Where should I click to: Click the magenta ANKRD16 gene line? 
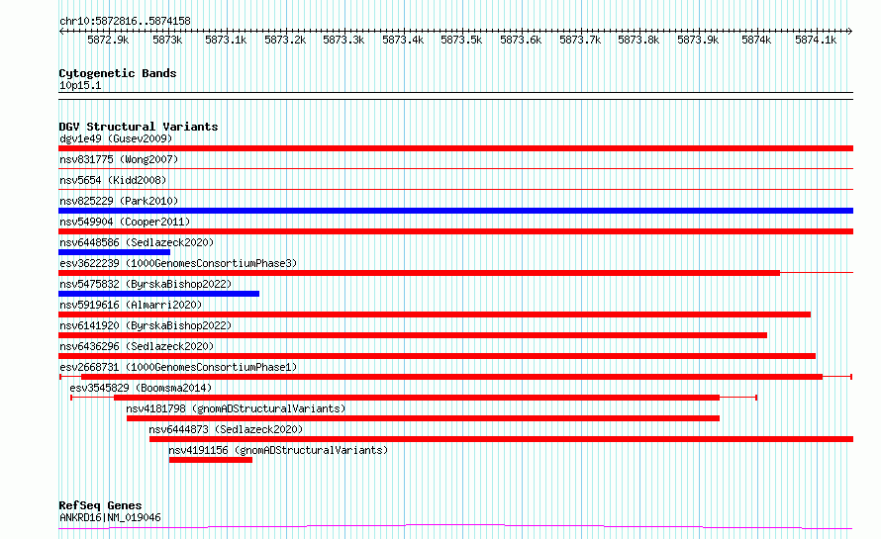point(455,527)
